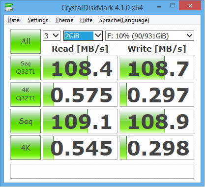Open the Hilfe menu
This screenshot has height=187, width=205.
point(86,20)
